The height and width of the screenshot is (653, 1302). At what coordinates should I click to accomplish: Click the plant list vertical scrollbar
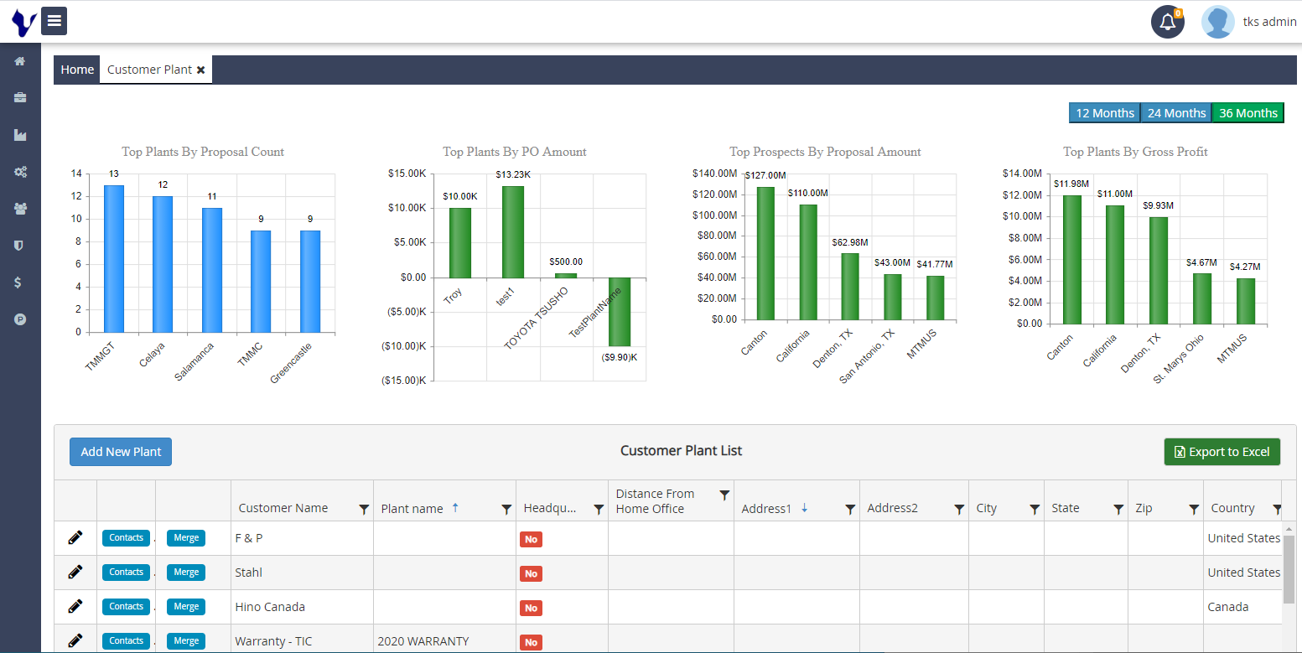click(x=1289, y=570)
